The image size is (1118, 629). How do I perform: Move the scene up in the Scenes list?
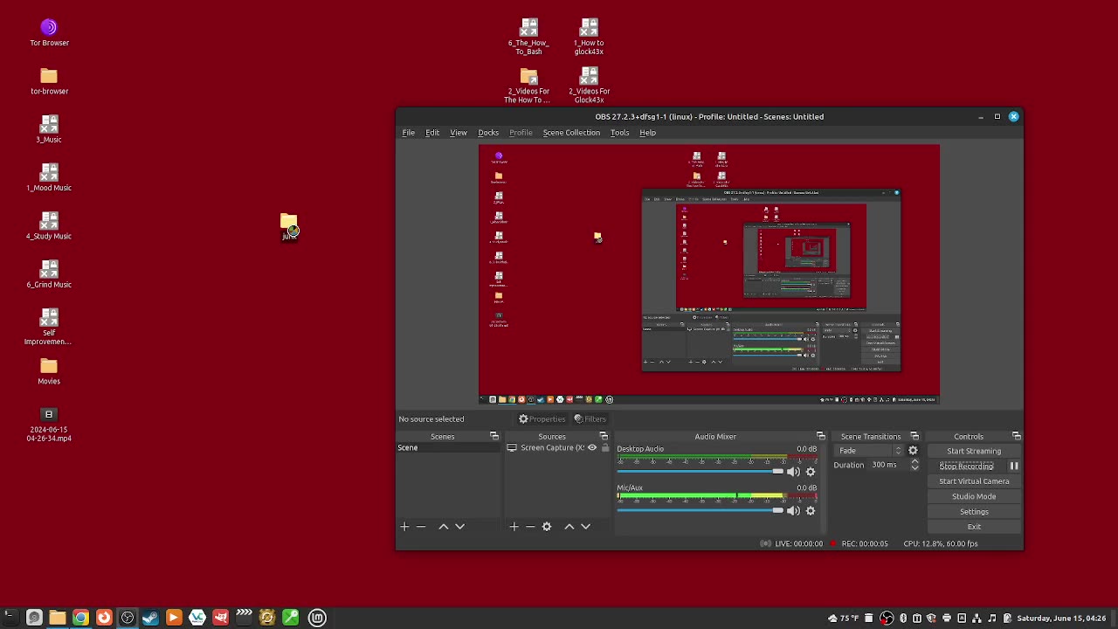coord(444,527)
